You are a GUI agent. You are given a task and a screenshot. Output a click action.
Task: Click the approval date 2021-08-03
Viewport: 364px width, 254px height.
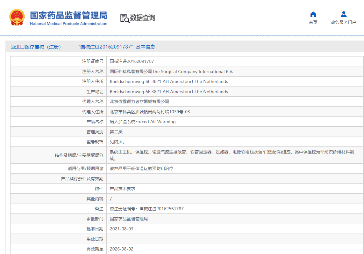coord(122,229)
